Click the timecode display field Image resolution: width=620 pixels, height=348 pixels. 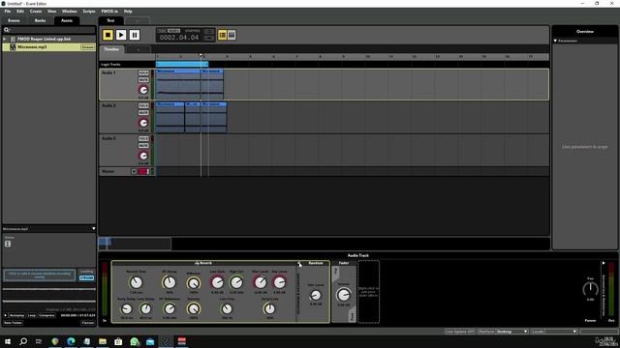[x=179, y=38]
